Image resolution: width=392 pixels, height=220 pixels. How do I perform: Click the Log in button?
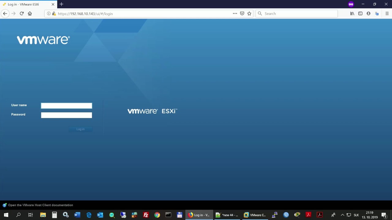coord(81,129)
